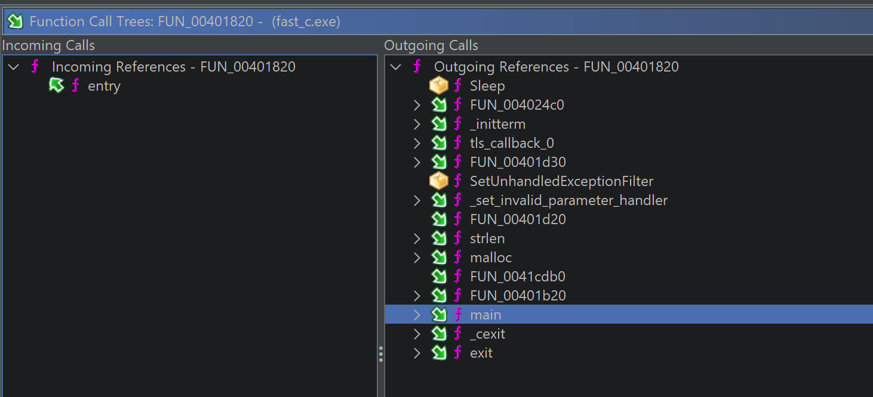873x397 pixels.
Task: Click the green arrow icon for FUN_004024c0
Action: [439, 105]
